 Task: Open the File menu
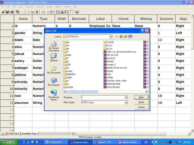coord(3,7)
